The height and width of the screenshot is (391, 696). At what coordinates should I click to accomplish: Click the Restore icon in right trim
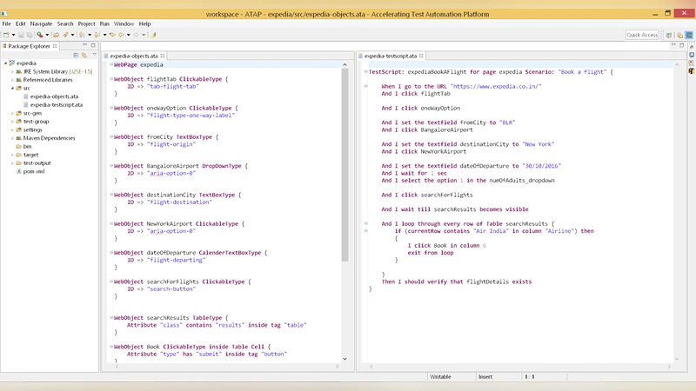pos(692,47)
